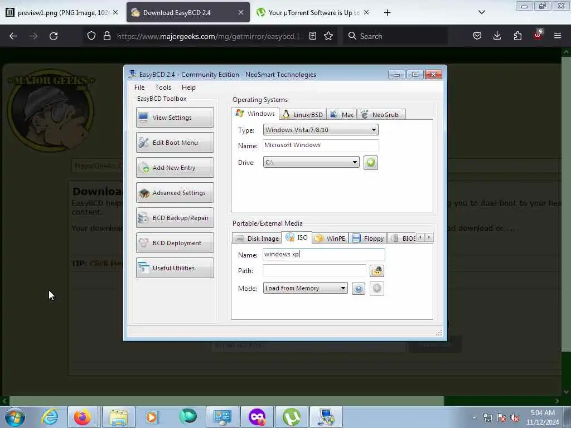
Task: Switch to the Linux/BSD tab
Action: tap(303, 115)
